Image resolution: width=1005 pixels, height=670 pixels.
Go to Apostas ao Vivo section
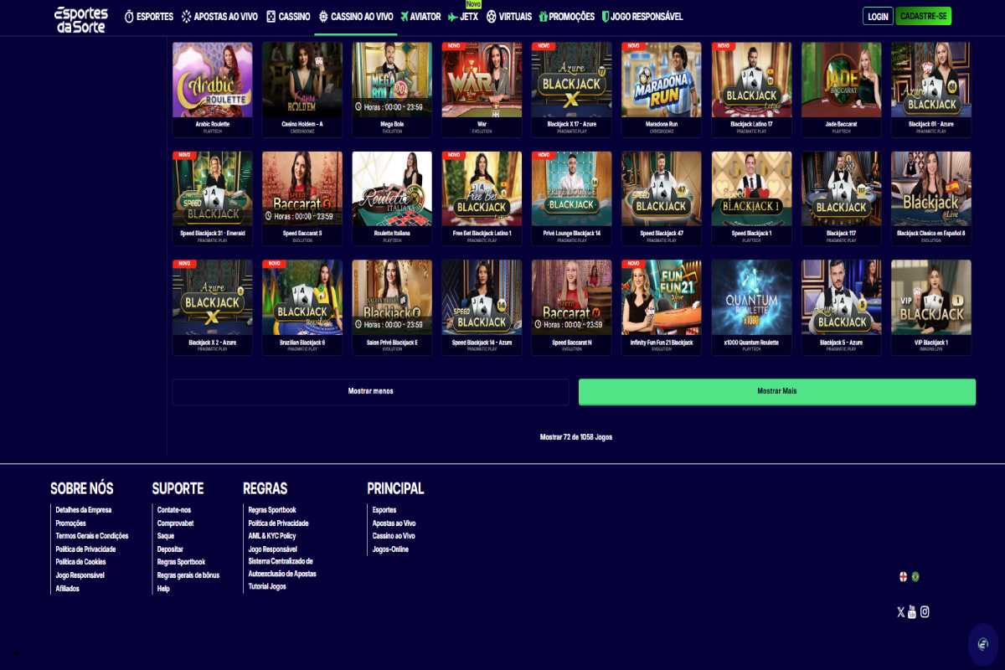(x=219, y=17)
